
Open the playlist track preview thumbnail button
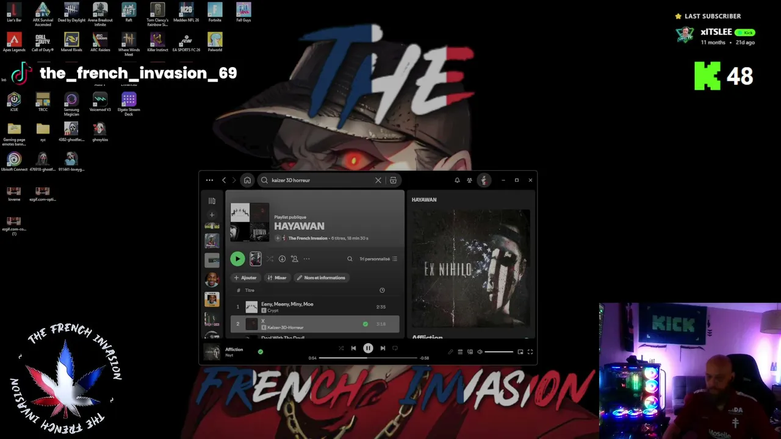pyautogui.click(x=256, y=259)
